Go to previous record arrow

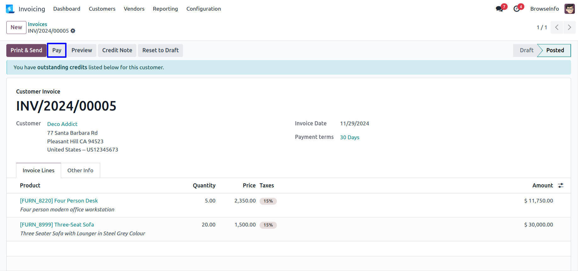click(x=557, y=27)
